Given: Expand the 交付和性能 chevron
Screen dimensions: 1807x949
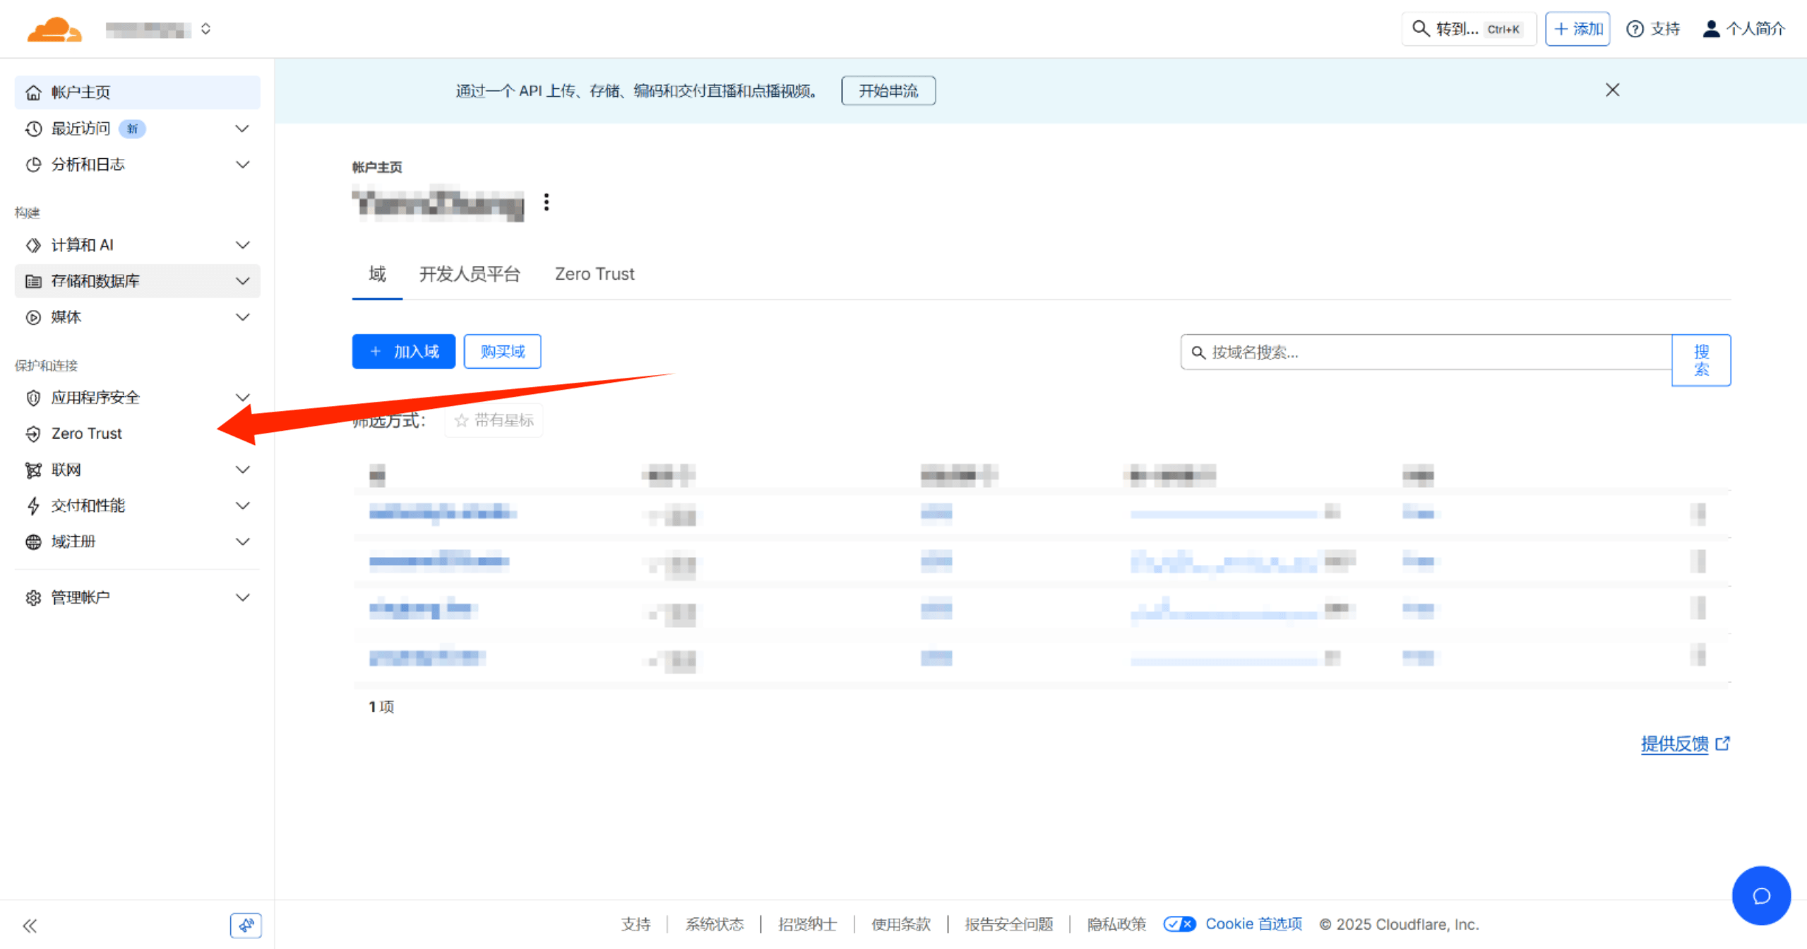Looking at the screenshot, I should (242, 506).
